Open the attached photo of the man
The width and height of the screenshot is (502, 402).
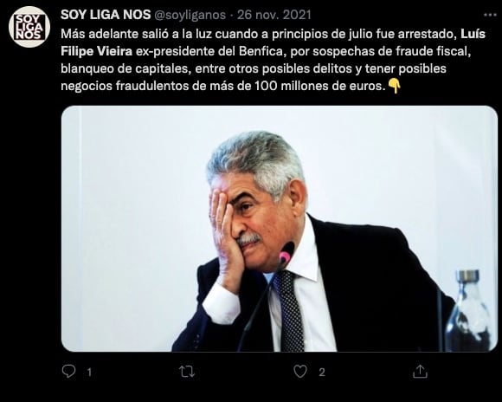coord(280,229)
